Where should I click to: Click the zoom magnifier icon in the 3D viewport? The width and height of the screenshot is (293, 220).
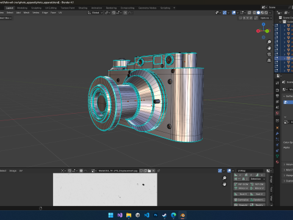(x=269, y=42)
